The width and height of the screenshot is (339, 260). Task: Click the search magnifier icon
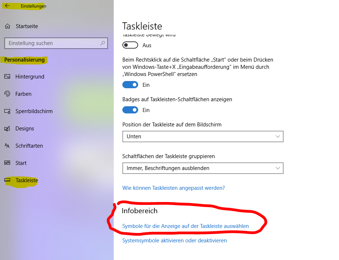[103, 43]
